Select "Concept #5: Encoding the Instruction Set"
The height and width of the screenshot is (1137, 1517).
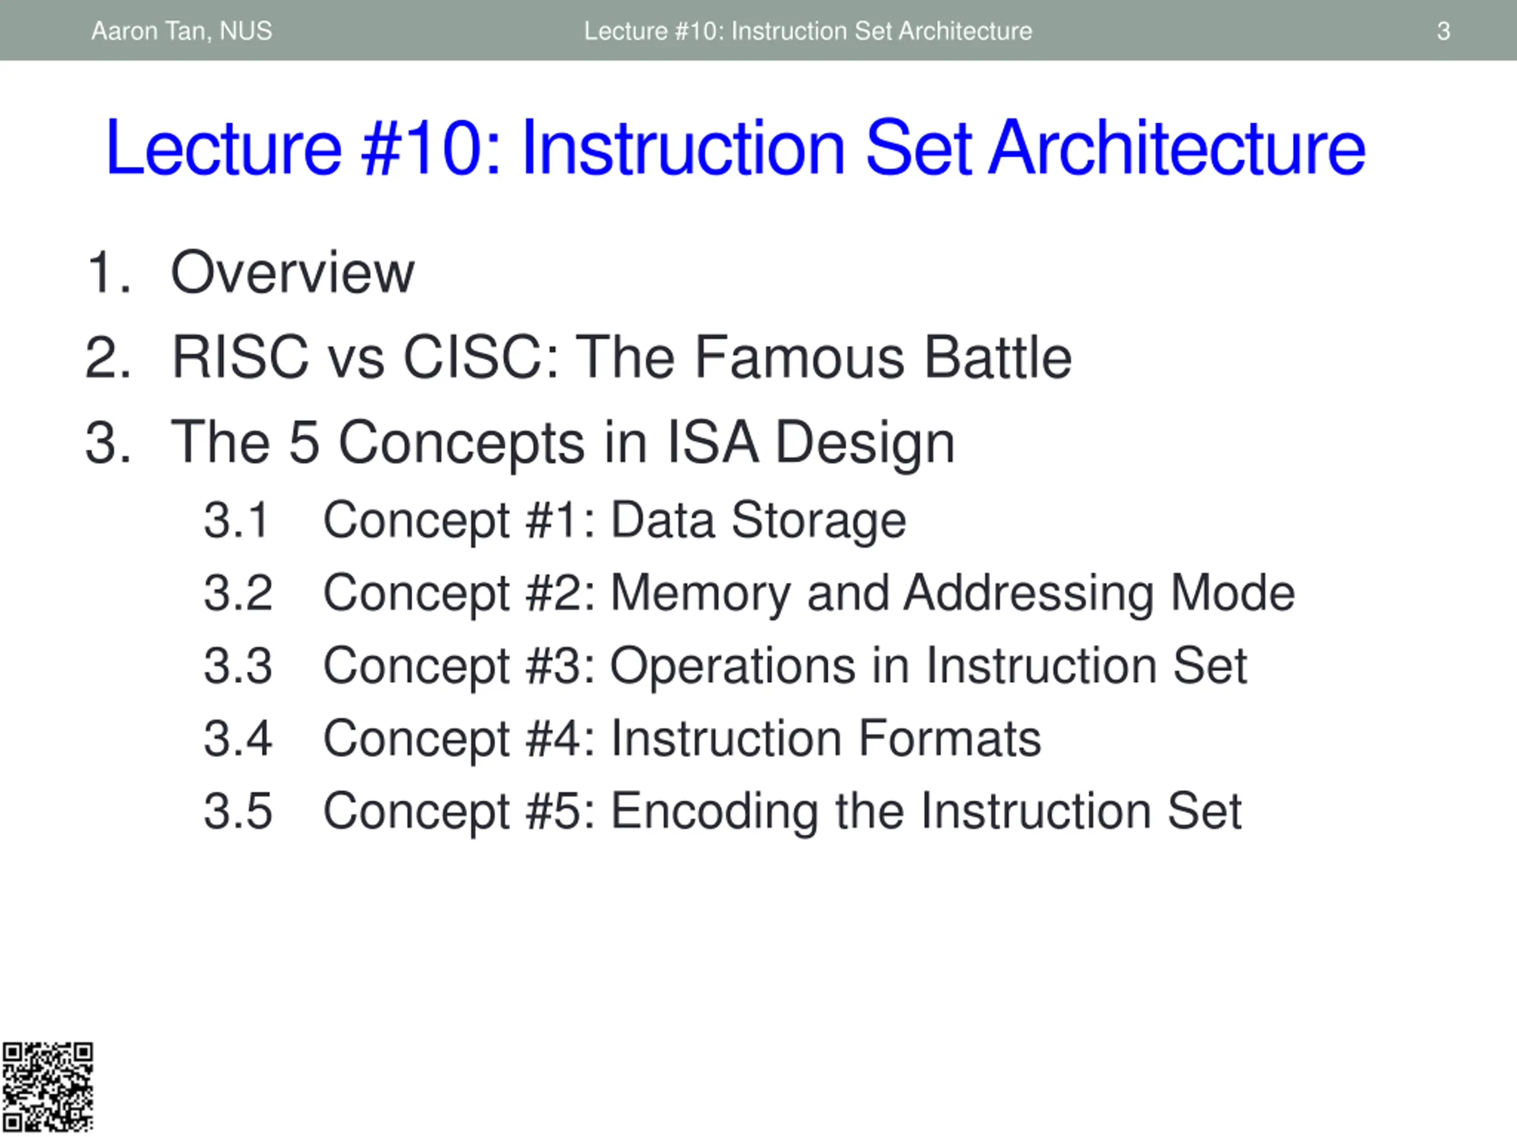(783, 812)
